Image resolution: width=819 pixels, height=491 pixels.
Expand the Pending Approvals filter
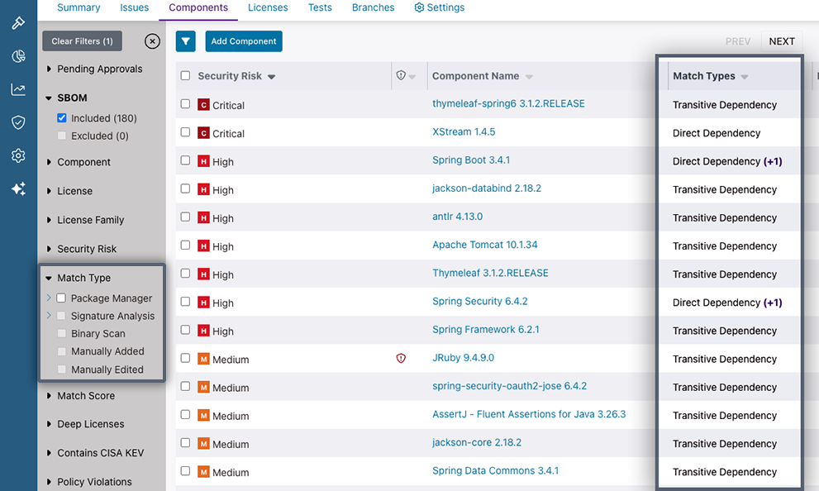49,69
